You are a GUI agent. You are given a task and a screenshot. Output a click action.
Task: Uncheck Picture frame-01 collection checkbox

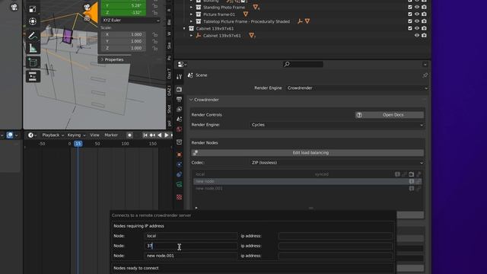click(x=410, y=14)
